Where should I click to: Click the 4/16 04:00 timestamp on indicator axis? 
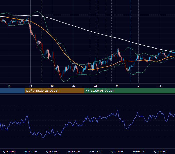point(160,151)
